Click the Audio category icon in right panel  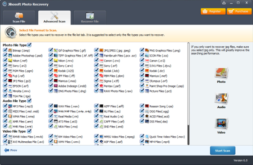tap(221, 98)
